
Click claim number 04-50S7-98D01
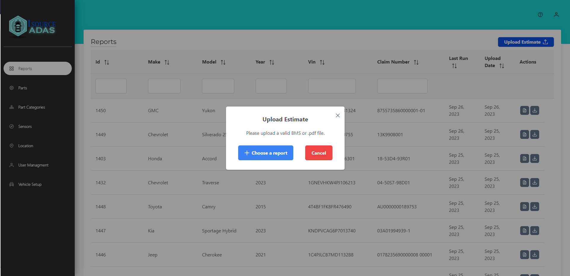tap(394, 183)
